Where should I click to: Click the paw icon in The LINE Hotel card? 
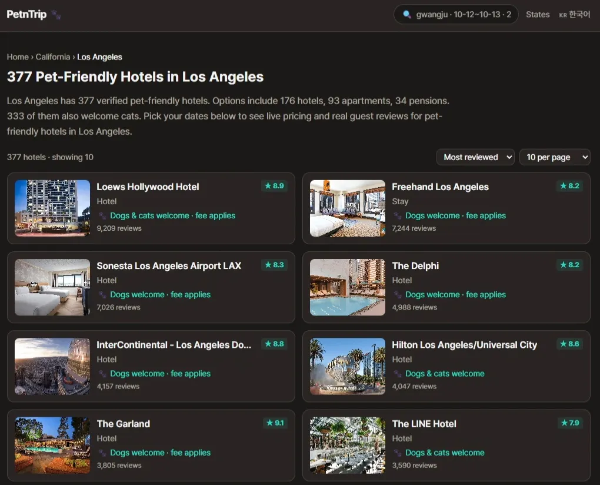point(398,453)
